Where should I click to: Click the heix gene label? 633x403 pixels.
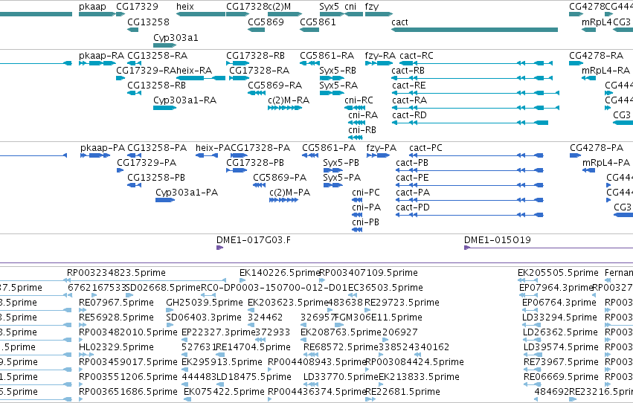pyautogui.click(x=185, y=7)
